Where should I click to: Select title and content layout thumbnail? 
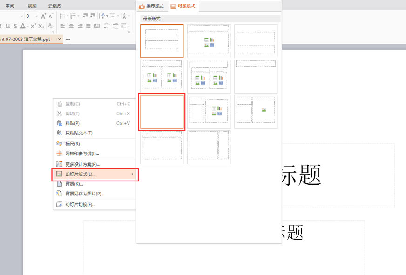209,41
